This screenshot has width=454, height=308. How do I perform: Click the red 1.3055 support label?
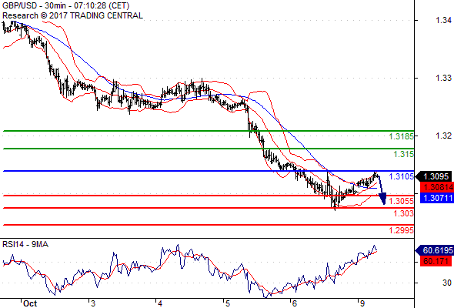401,201
